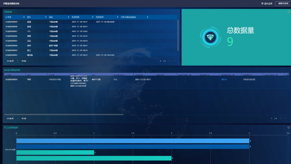Sort the table by 到货时间 column
The height and width of the screenshot is (164, 291).
[118, 17]
